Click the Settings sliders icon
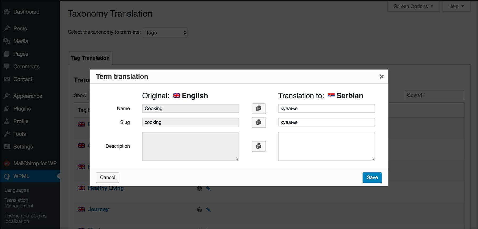 pyautogui.click(x=7, y=147)
